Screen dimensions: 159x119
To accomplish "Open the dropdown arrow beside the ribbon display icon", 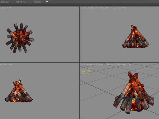I will (49, 2).
